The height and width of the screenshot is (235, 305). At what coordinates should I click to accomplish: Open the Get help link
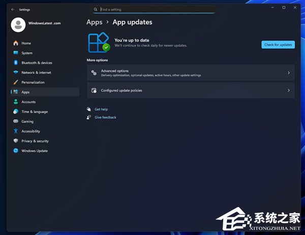(x=101, y=109)
